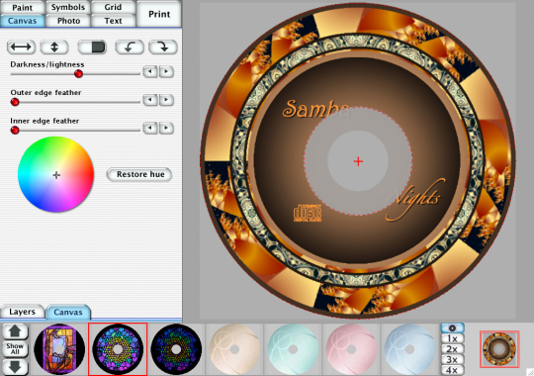Select the beige swirl disc thumbnail

pos(234,349)
